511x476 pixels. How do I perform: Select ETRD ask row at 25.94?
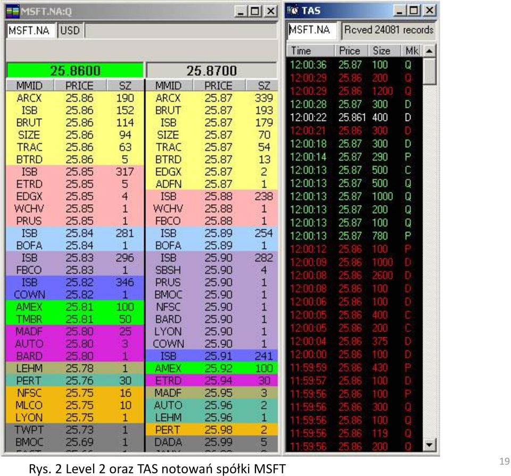coord(212,381)
